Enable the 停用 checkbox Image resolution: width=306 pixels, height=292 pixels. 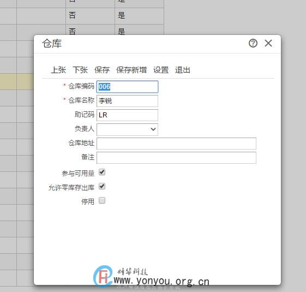pyautogui.click(x=102, y=201)
